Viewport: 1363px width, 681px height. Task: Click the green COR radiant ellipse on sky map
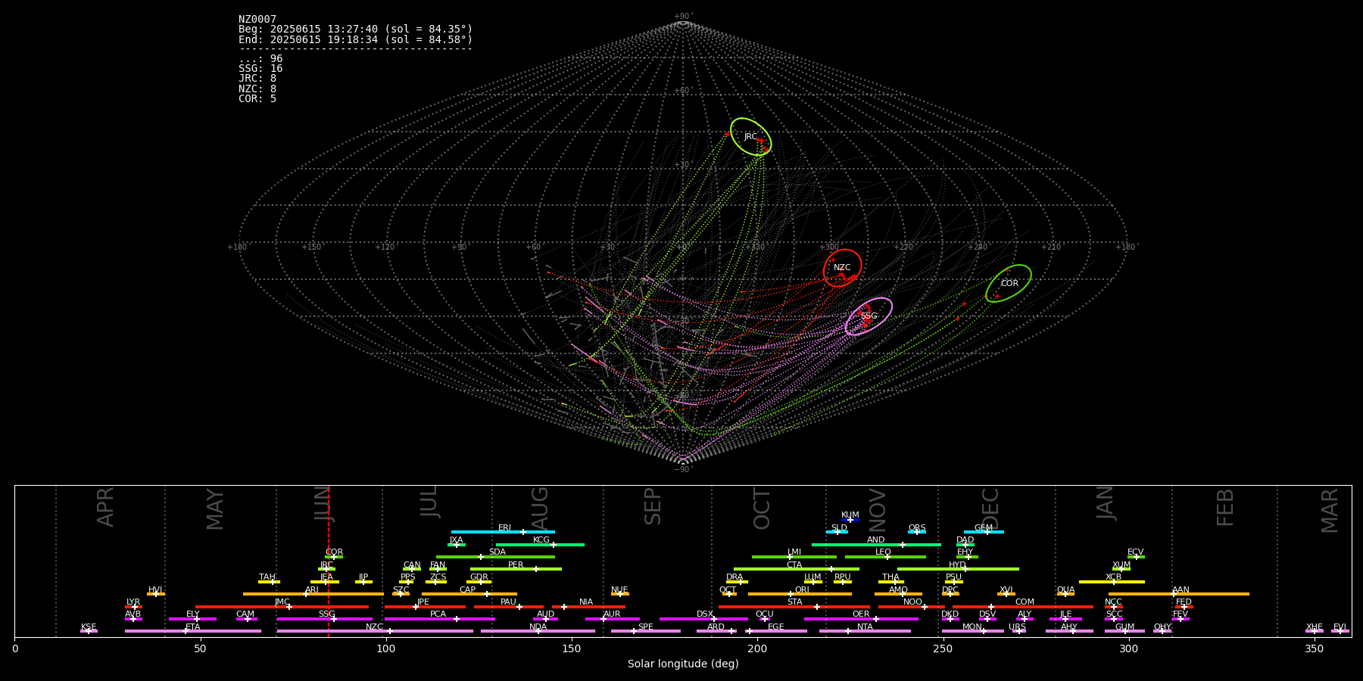[1009, 284]
